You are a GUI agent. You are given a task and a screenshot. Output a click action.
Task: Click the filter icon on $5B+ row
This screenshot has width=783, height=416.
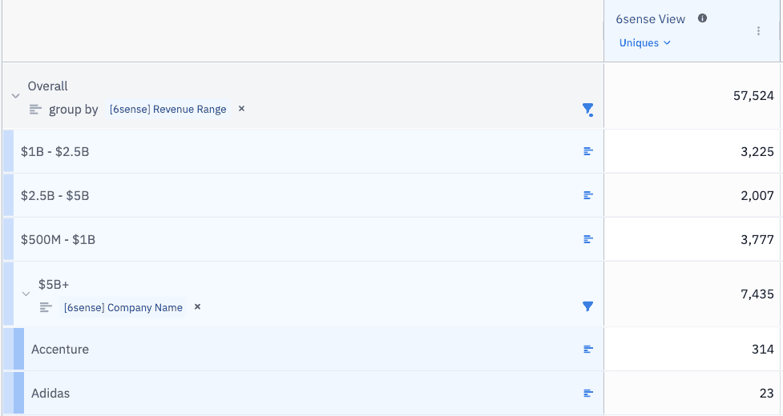click(x=587, y=306)
